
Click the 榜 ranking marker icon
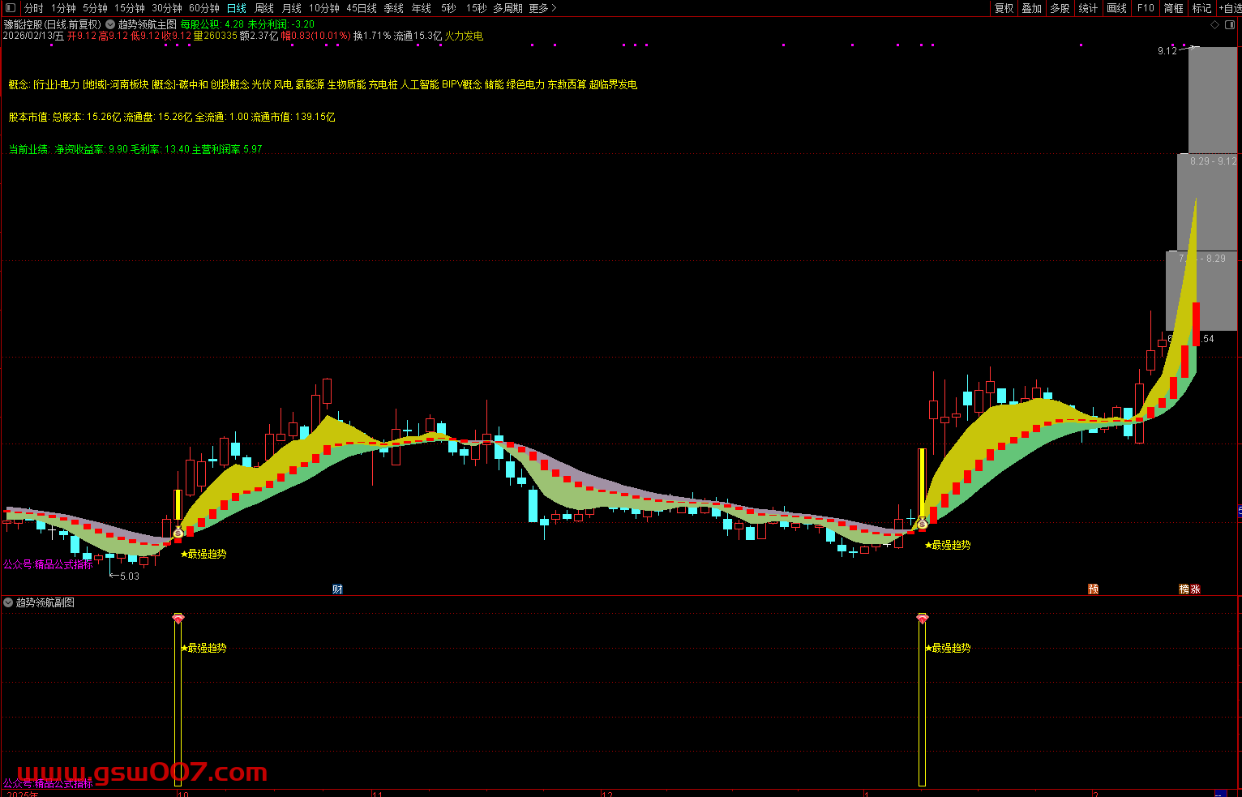pyautogui.click(x=1184, y=589)
